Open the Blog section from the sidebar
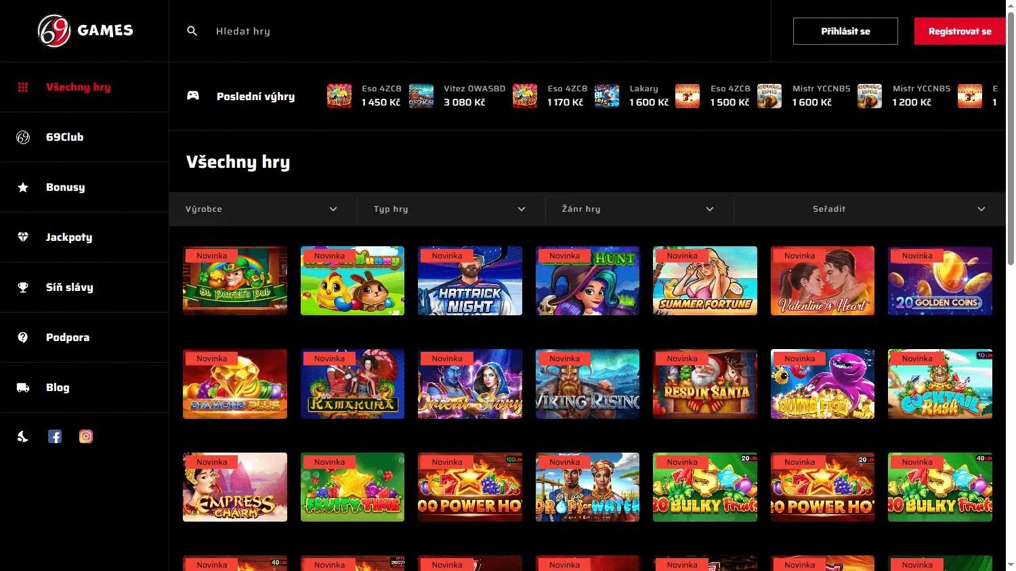This screenshot has height=571, width=1016. pos(58,387)
